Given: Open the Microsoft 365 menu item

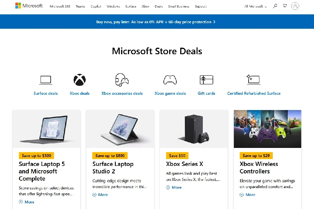Looking at the screenshot, I should coord(60,7).
